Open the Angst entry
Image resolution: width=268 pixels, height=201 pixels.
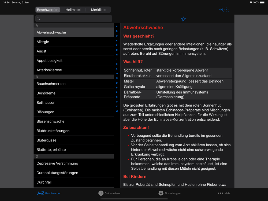pyautogui.click(x=74, y=51)
